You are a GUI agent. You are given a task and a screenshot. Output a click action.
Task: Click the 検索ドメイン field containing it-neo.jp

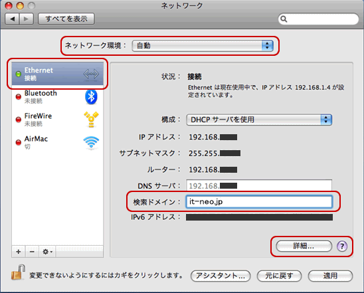click(x=259, y=202)
